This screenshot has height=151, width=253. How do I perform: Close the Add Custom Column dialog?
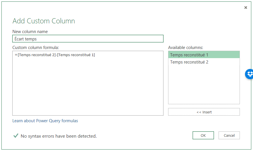[x=246, y=8]
